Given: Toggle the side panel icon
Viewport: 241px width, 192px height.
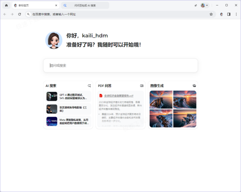Looking at the screenshot, I should click(x=229, y=14).
